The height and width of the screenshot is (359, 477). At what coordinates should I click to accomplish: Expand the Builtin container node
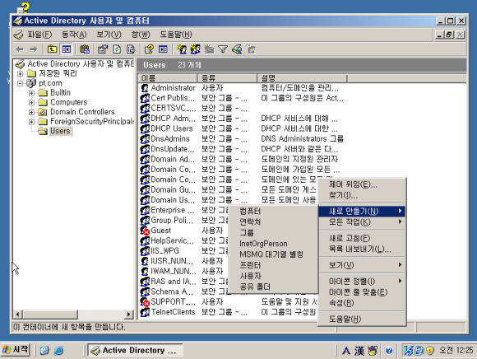pos(31,92)
